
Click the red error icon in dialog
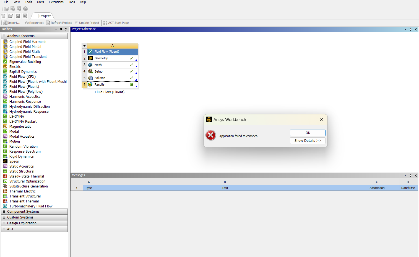pyautogui.click(x=211, y=135)
